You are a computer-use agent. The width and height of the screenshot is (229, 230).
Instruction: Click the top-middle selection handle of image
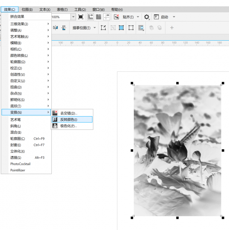[177, 83]
